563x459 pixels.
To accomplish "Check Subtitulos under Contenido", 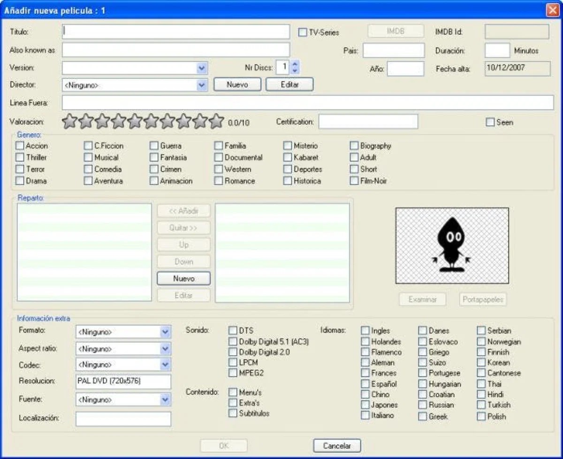I will coord(233,413).
